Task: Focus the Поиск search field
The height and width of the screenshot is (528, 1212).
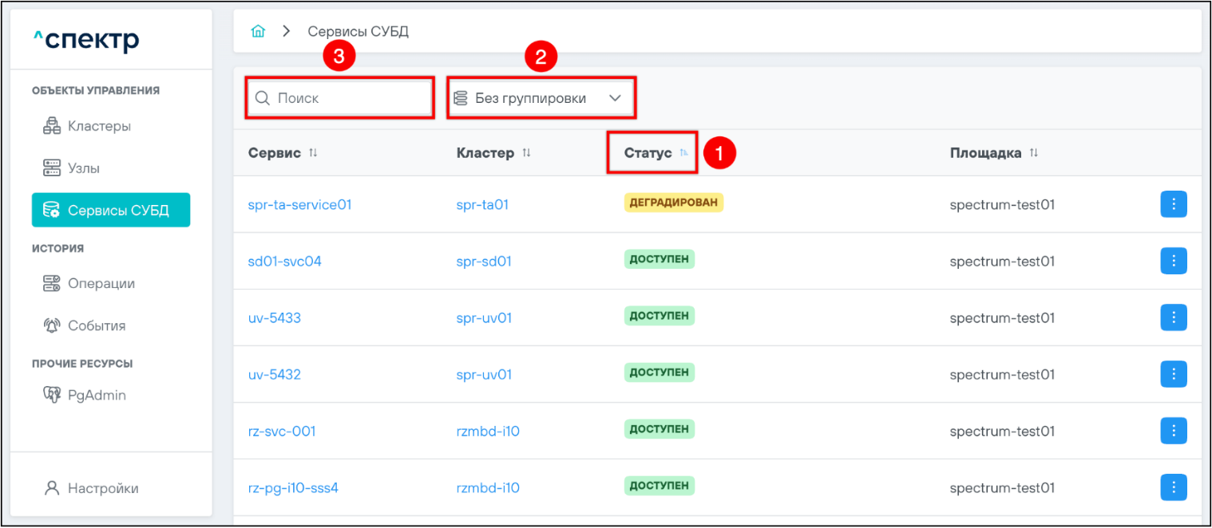Action: click(x=349, y=98)
